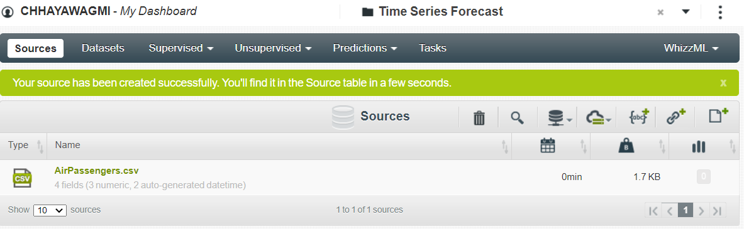Sort sources by the calendar date column
The image size is (744, 229).
pos(548,146)
